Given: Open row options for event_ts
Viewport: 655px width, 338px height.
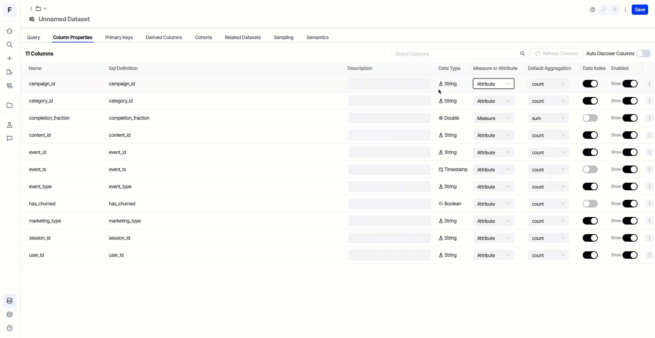Looking at the screenshot, I should [650, 169].
